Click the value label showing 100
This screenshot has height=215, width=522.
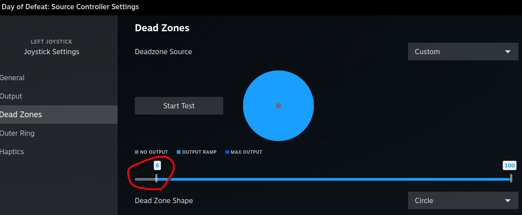coord(510,165)
